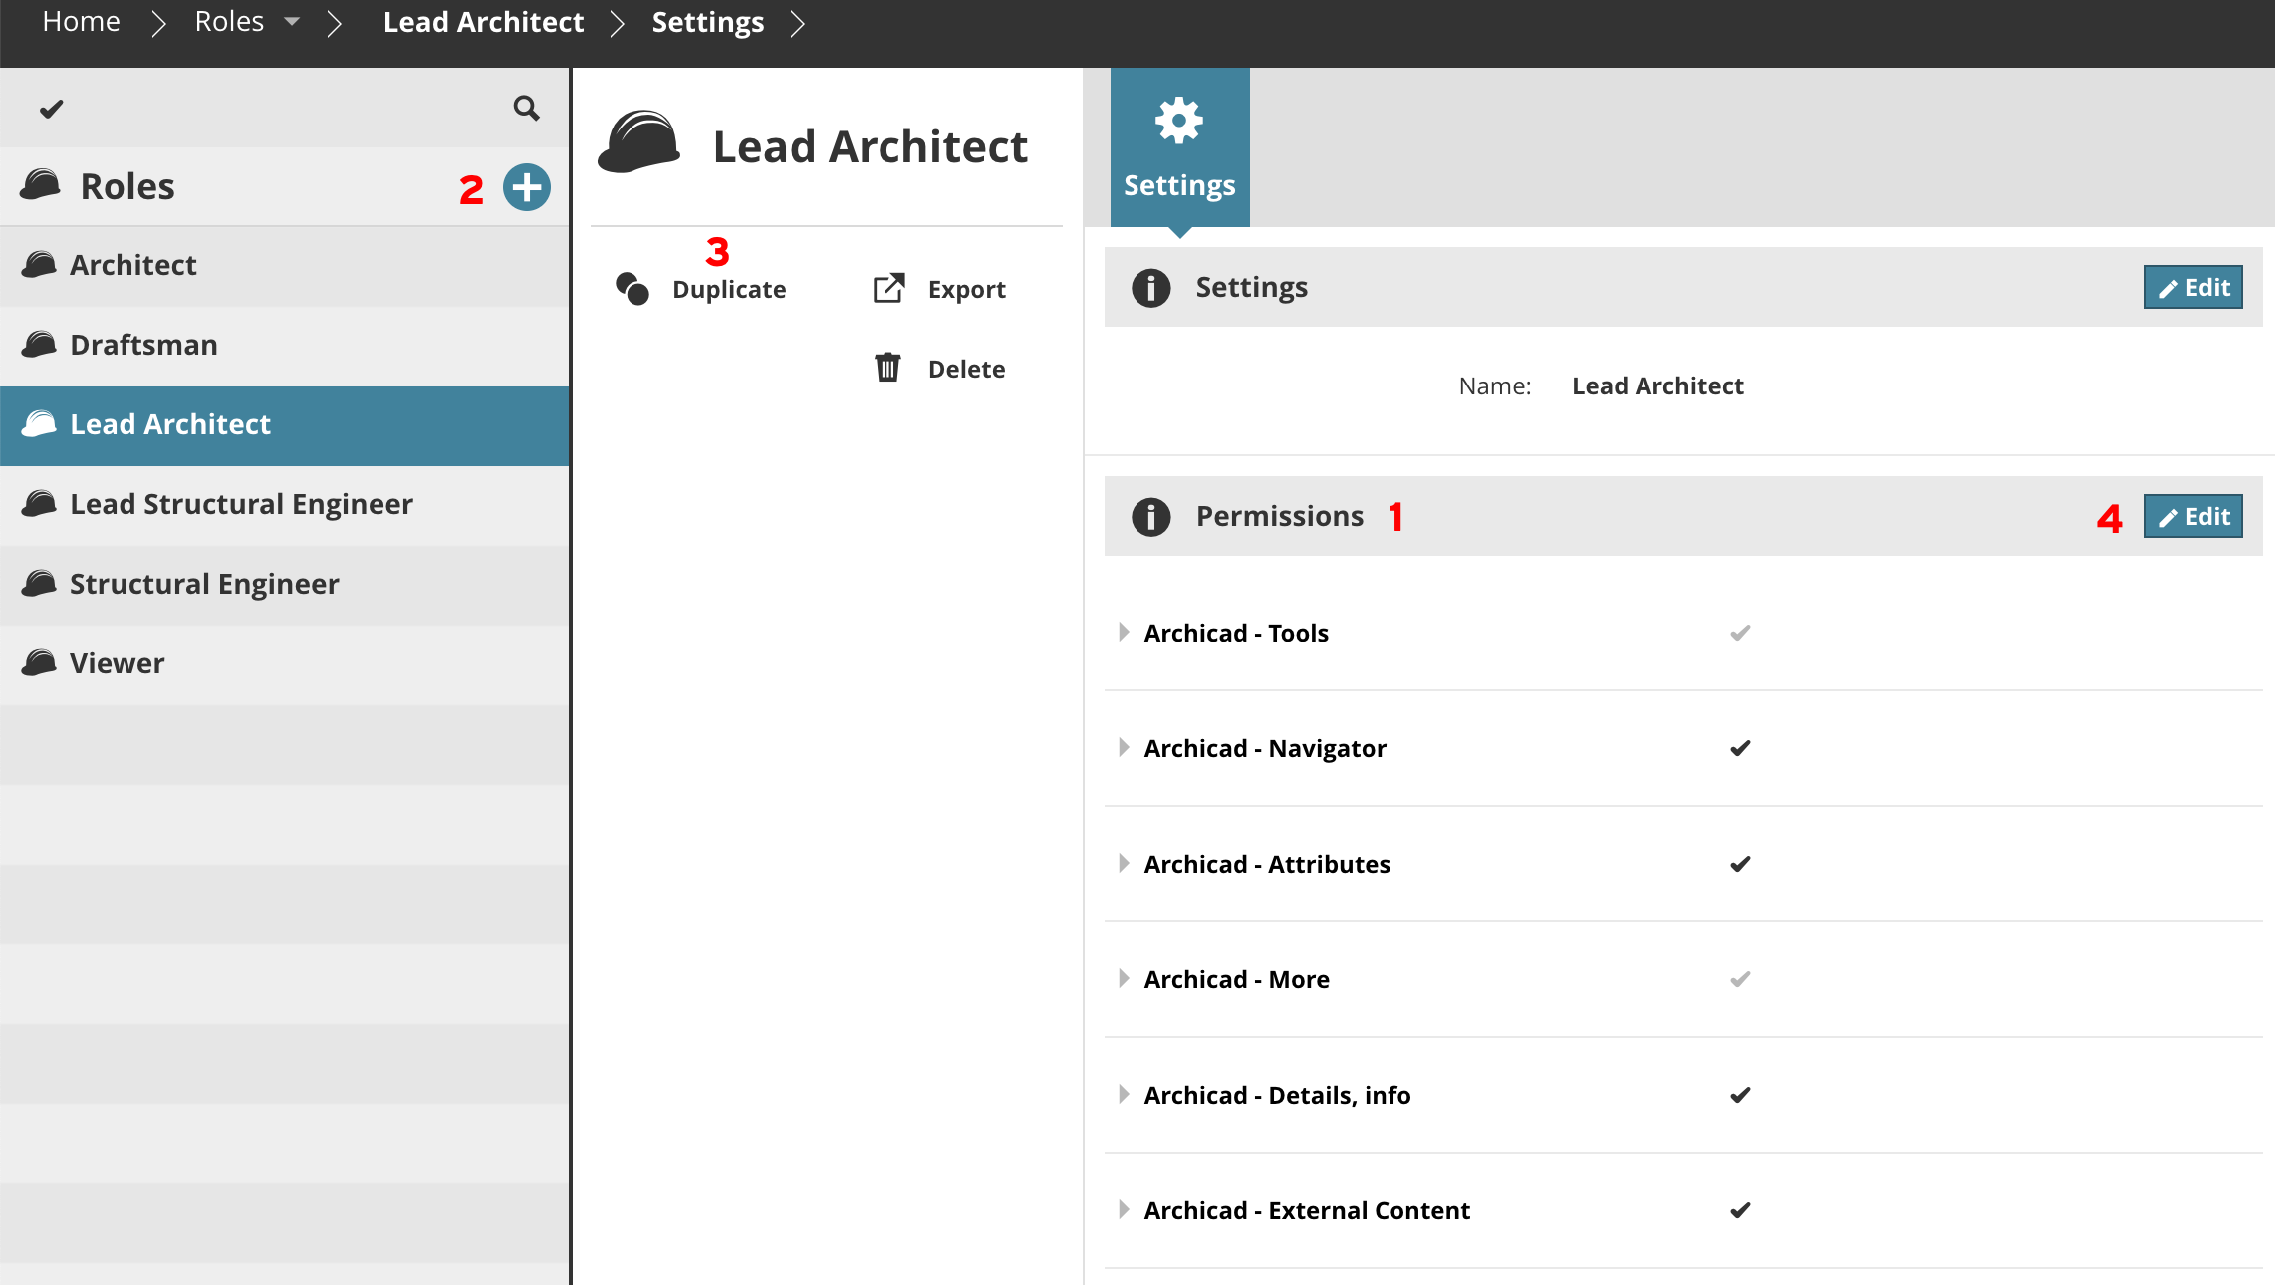
Task: Open Roles in the breadcrumb
Action: (x=229, y=21)
